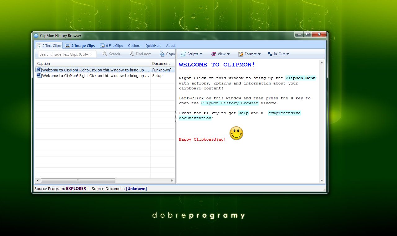Open the Format dropdown menu

click(x=249, y=54)
